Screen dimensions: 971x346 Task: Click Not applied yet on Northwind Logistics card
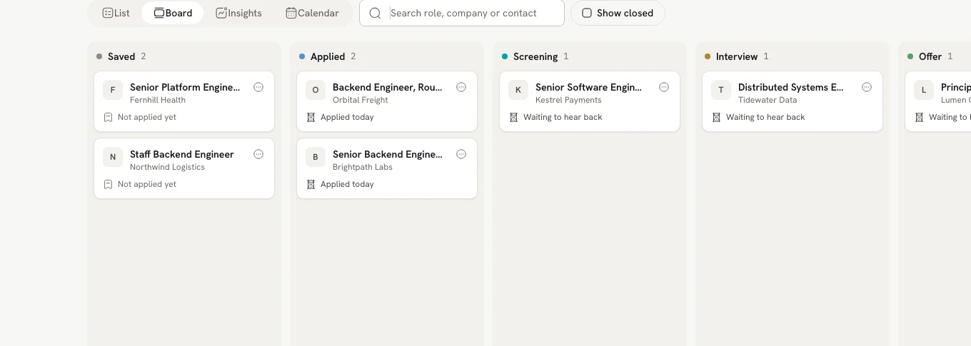pyautogui.click(x=147, y=184)
